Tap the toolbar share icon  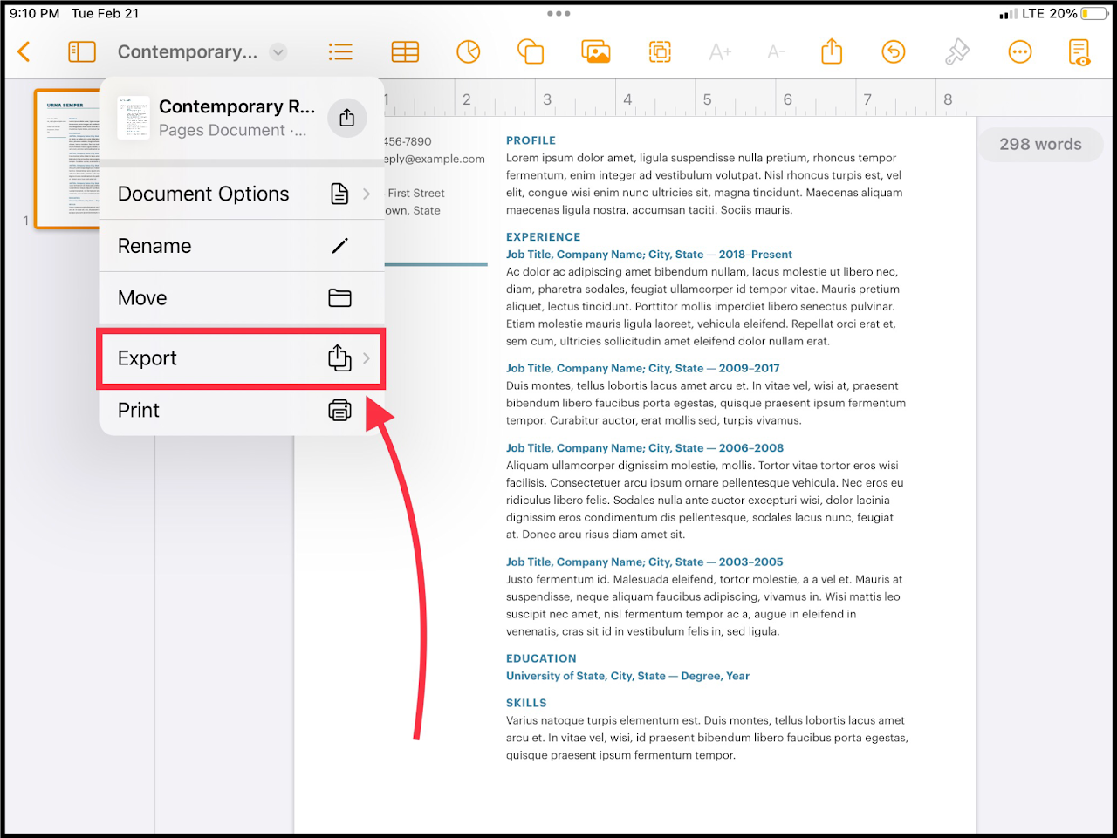pos(832,51)
